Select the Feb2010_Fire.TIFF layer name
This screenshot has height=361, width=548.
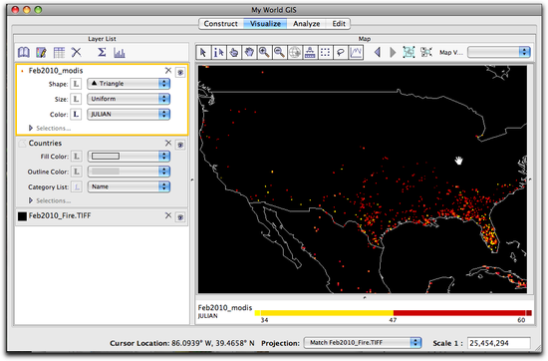(60, 215)
